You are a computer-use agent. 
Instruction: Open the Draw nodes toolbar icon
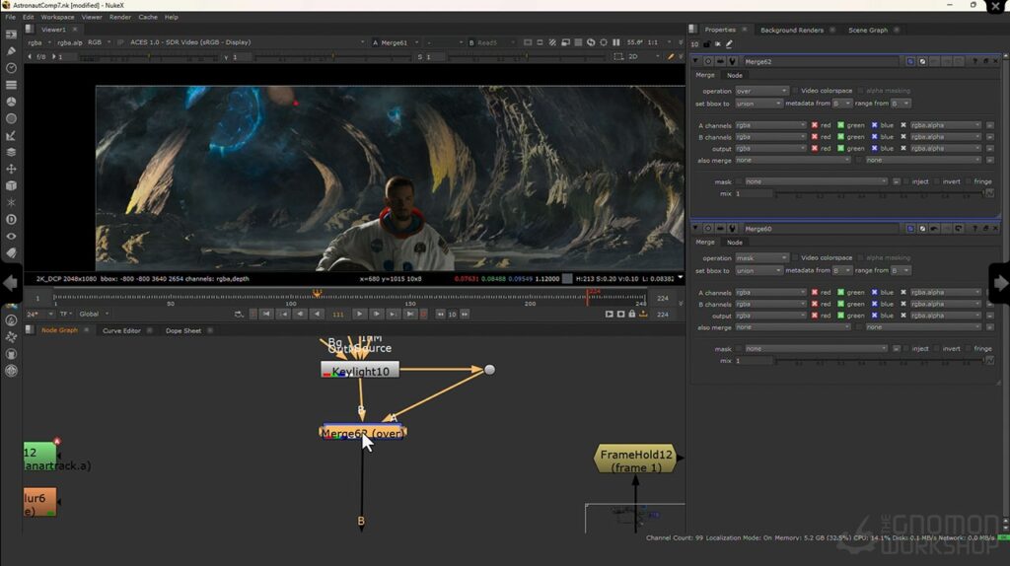click(11, 51)
